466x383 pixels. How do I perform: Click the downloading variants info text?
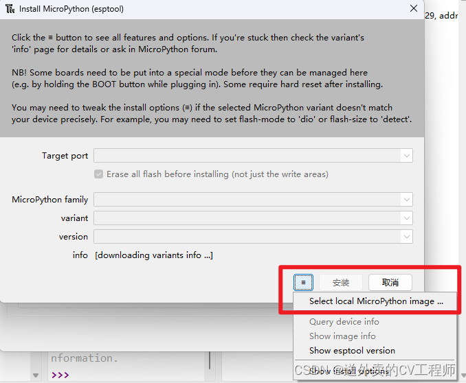[154, 255]
